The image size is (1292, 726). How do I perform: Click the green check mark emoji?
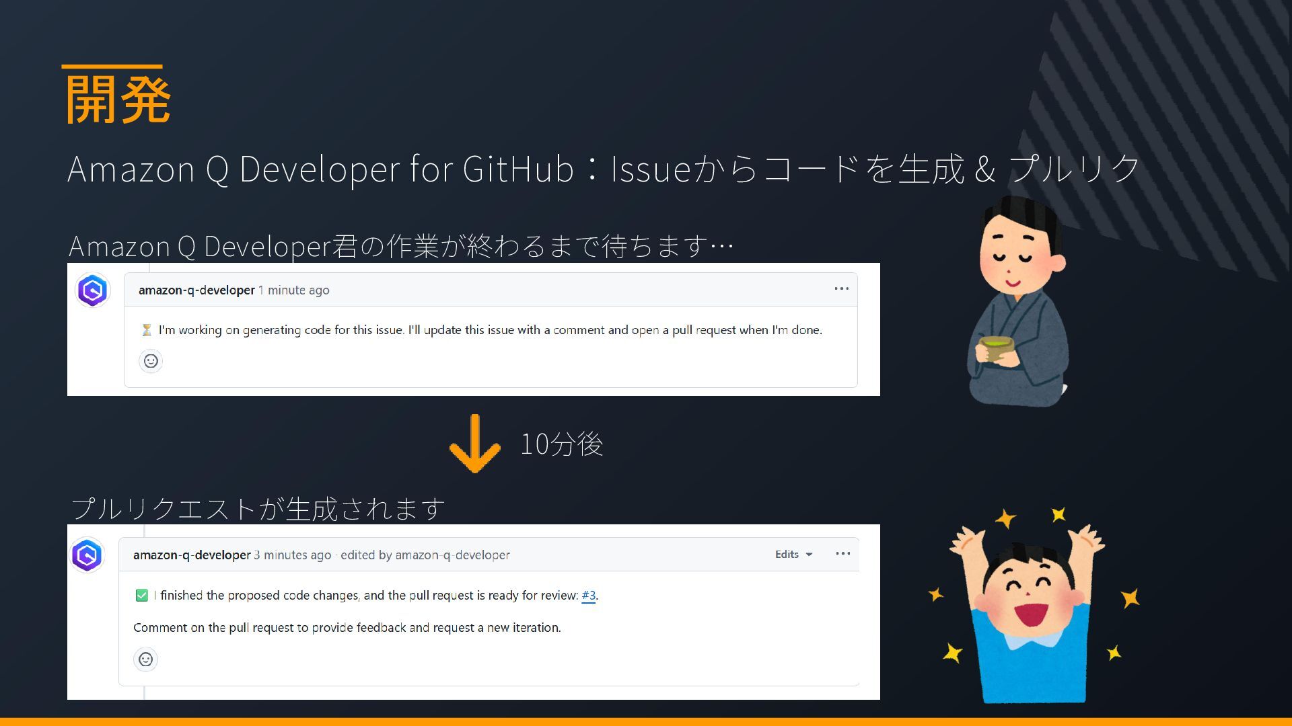point(141,596)
